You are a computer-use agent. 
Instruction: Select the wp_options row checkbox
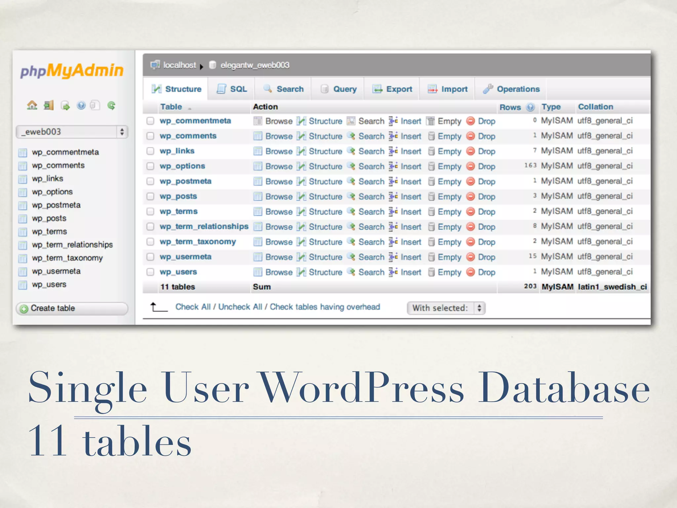(150, 166)
